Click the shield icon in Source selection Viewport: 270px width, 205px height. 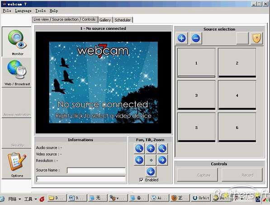click(x=257, y=38)
